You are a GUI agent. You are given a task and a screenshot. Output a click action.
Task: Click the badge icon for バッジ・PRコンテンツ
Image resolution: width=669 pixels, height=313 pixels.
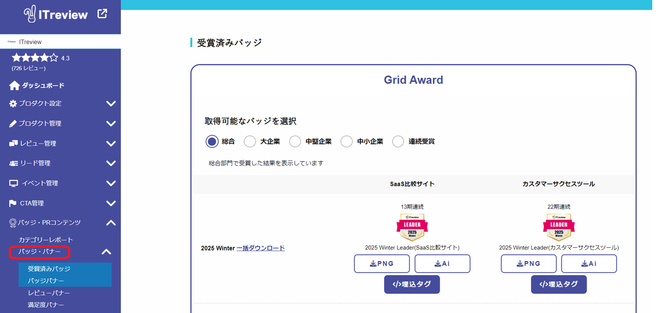(x=13, y=223)
